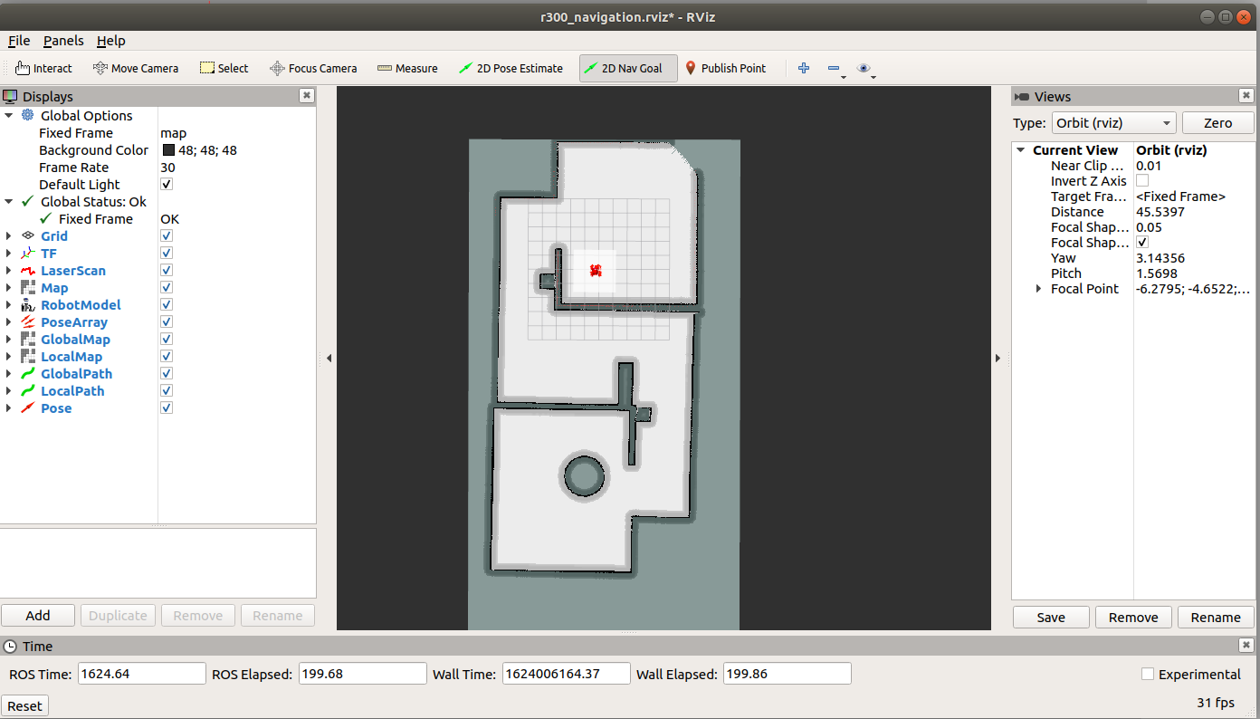Click the PoseArray display icon
The width and height of the screenshot is (1260, 719).
[27, 322]
